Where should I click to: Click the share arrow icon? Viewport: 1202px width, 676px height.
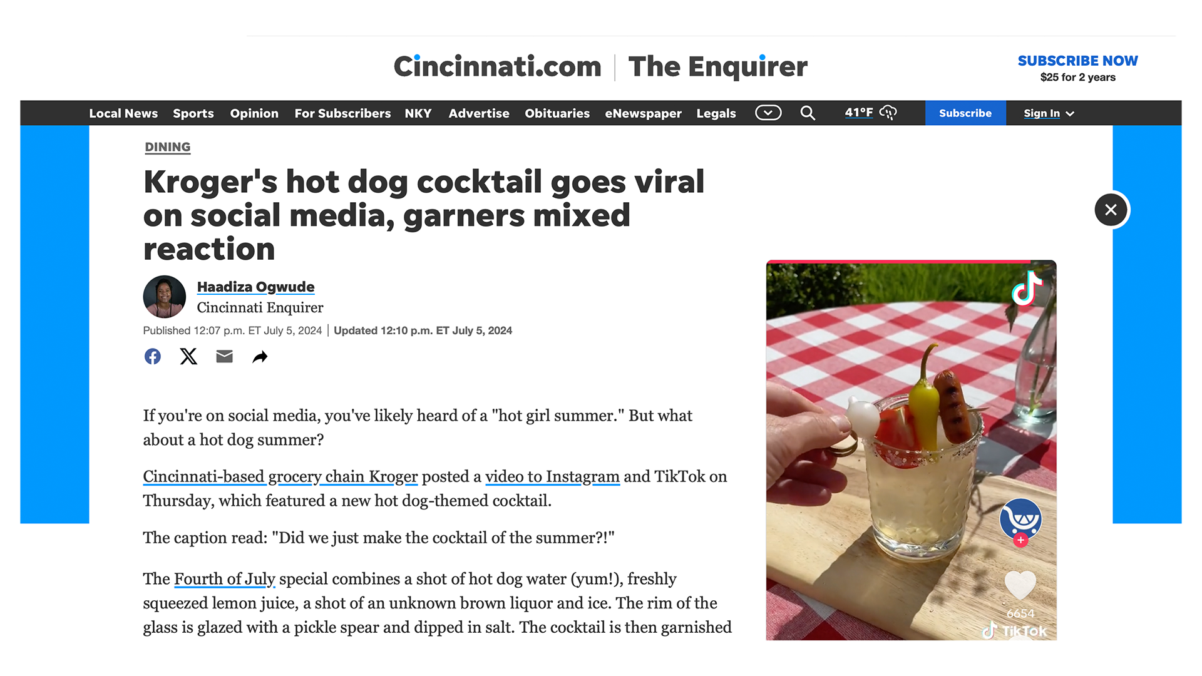point(260,357)
